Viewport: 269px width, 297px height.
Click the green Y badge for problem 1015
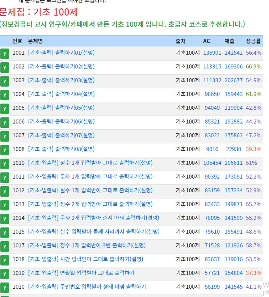tap(5, 233)
